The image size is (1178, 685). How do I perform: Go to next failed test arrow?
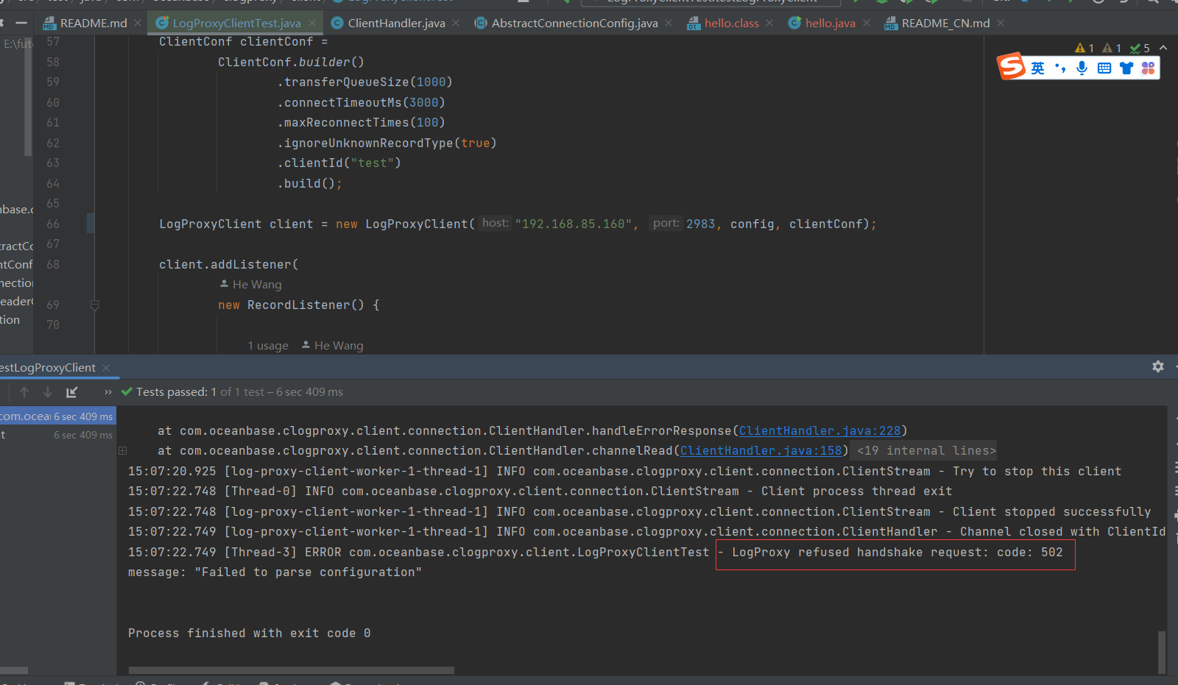pyautogui.click(x=48, y=392)
